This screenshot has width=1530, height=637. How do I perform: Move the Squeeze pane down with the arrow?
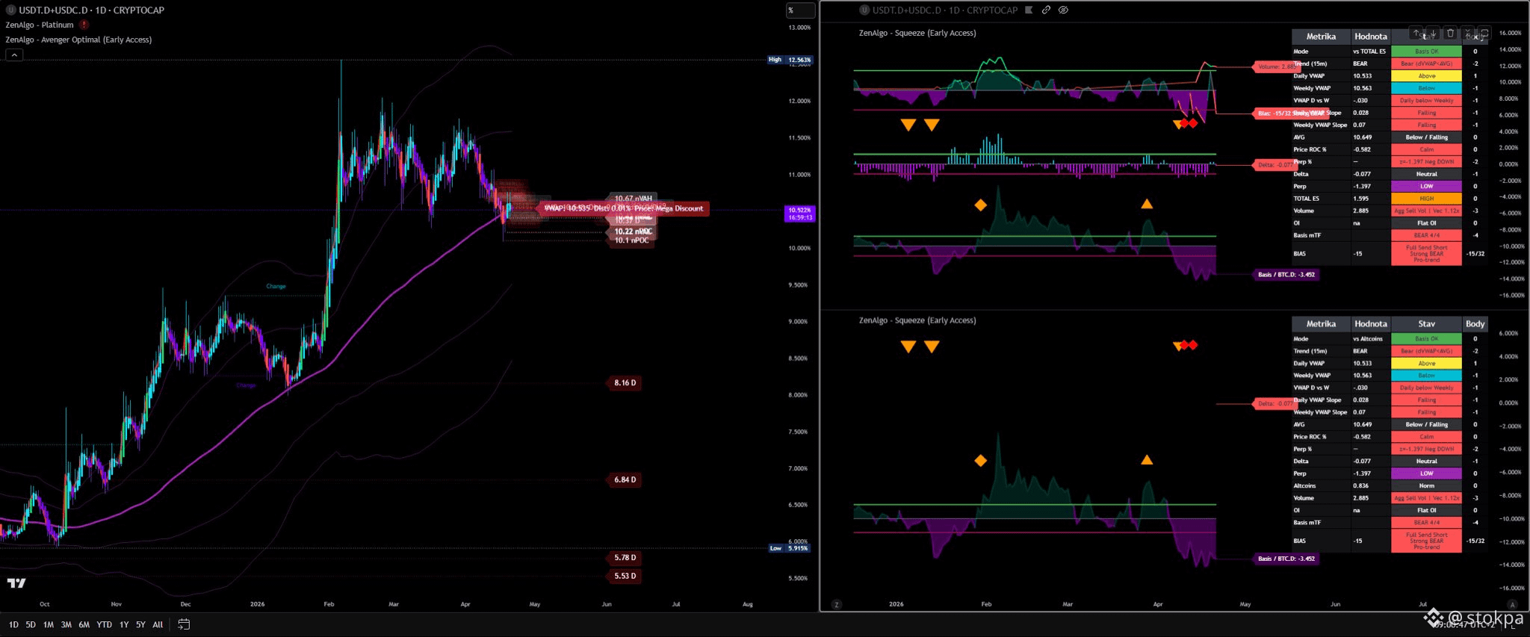(x=1433, y=33)
